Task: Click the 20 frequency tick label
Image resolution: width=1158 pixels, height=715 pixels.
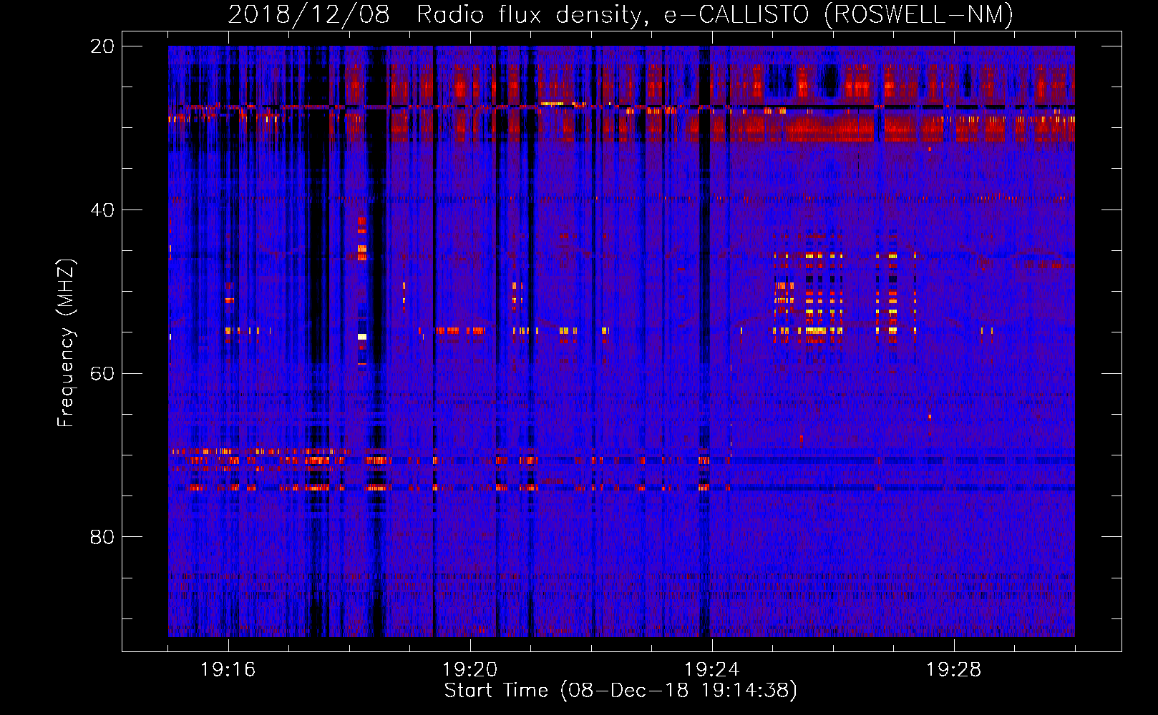Action: click(102, 46)
